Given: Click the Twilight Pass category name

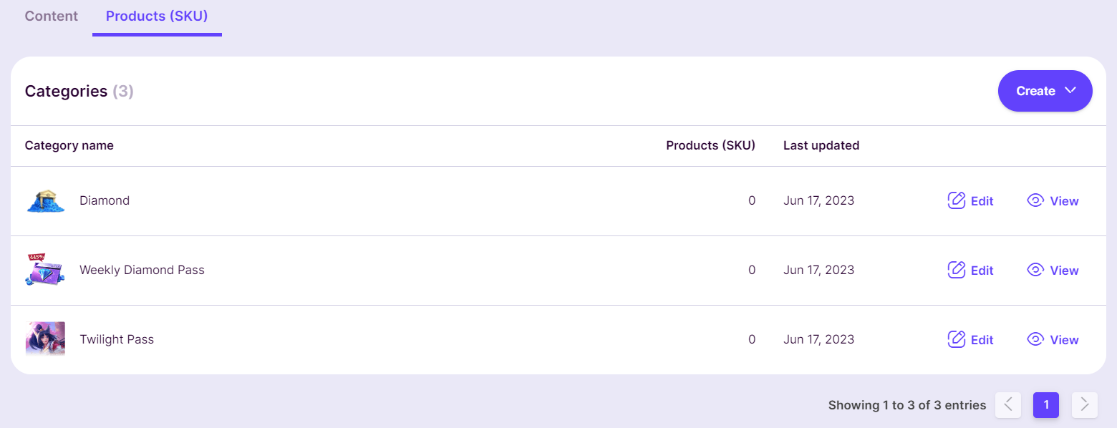Looking at the screenshot, I should click(x=117, y=339).
